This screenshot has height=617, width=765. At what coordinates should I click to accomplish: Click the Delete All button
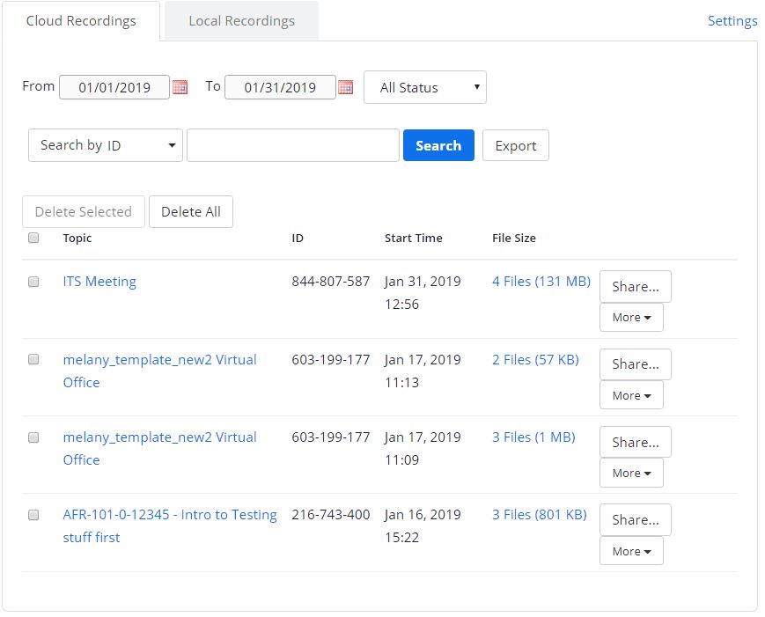[190, 211]
